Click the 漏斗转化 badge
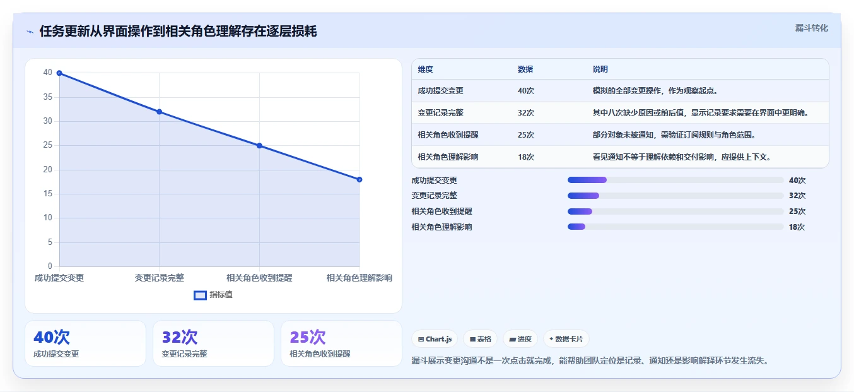Image resolution: width=854 pixels, height=392 pixels. 811,28
